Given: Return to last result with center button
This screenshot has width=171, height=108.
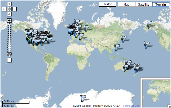Looking at the screenshot, I should tap(9, 9).
